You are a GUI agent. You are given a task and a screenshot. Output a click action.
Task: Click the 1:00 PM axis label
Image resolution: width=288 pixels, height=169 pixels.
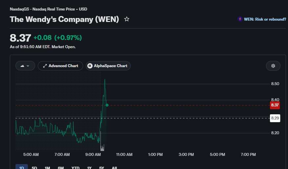pyautogui.click(x=155, y=155)
